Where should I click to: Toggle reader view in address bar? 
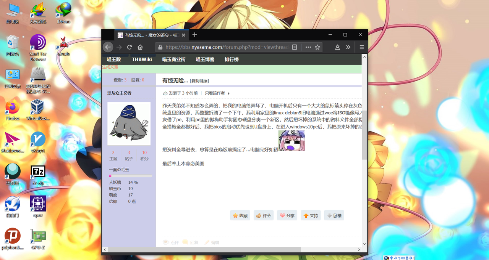295,47
